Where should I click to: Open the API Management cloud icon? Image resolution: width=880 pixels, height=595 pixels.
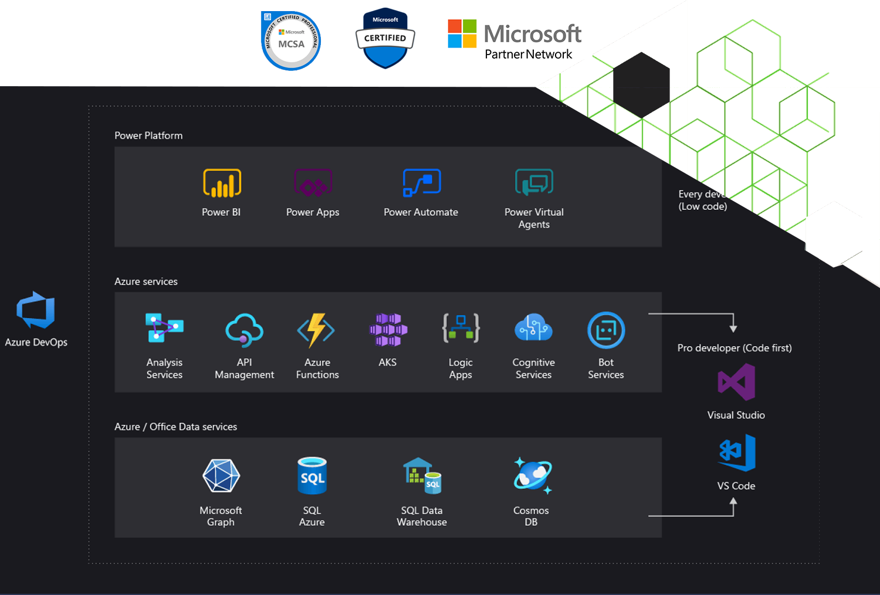[244, 330]
